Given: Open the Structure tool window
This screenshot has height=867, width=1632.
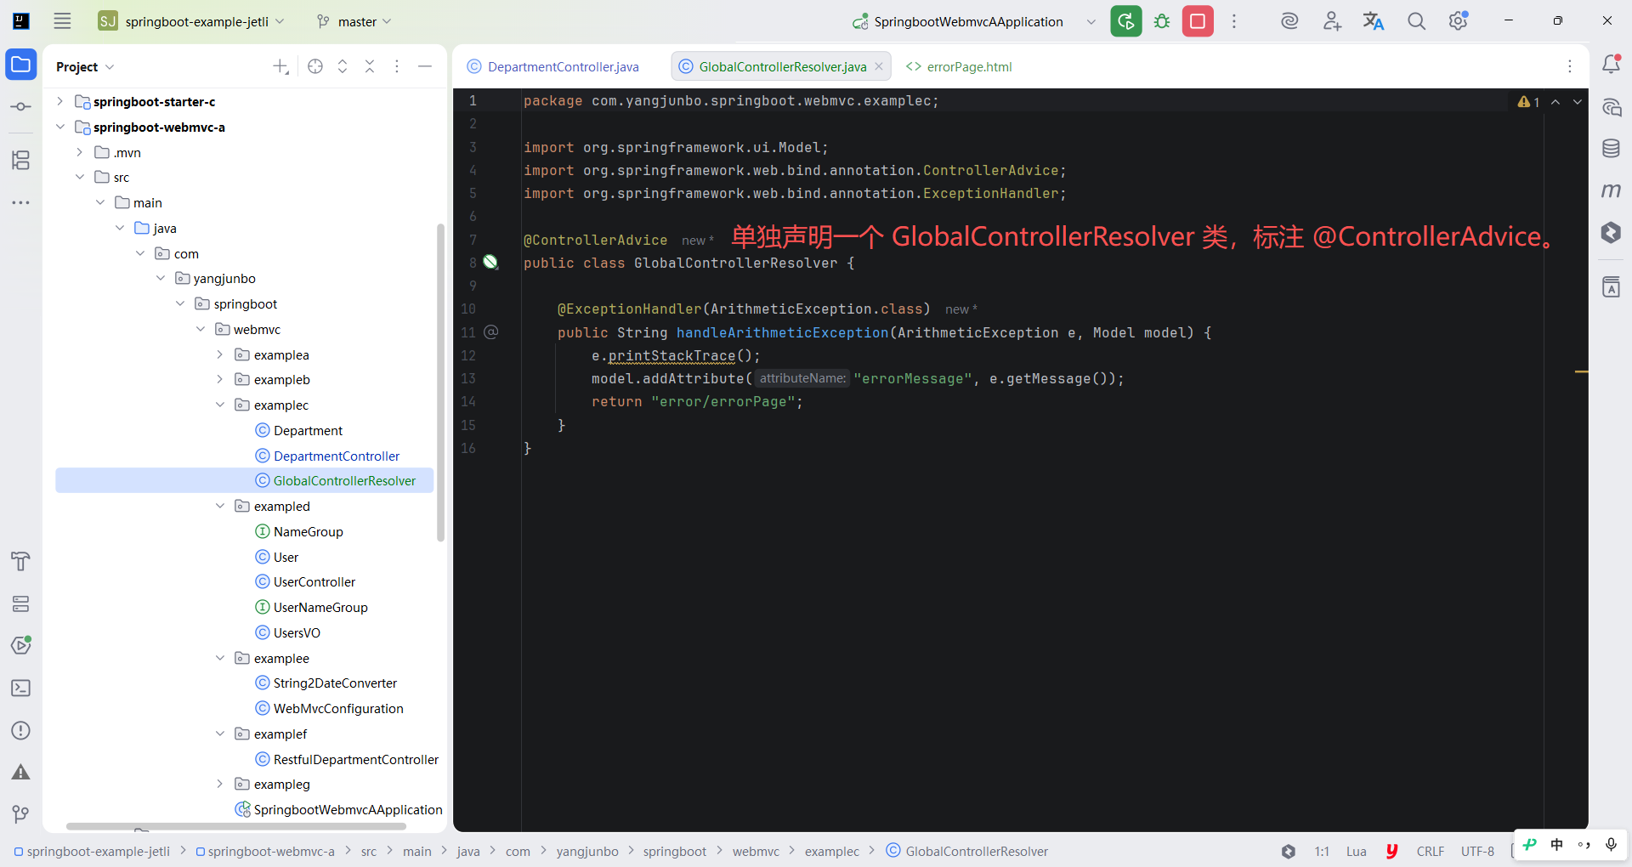Looking at the screenshot, I should pos(21,160).
